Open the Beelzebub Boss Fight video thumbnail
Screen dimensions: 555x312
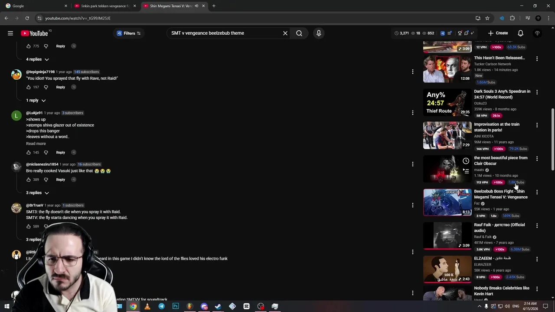pyautogui.click(x=447, y=202)
